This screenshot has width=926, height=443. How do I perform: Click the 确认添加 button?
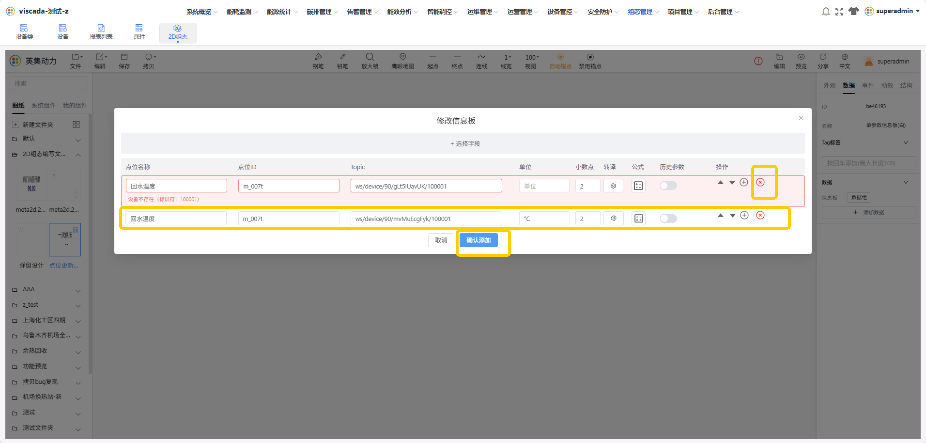pos(478,240)
